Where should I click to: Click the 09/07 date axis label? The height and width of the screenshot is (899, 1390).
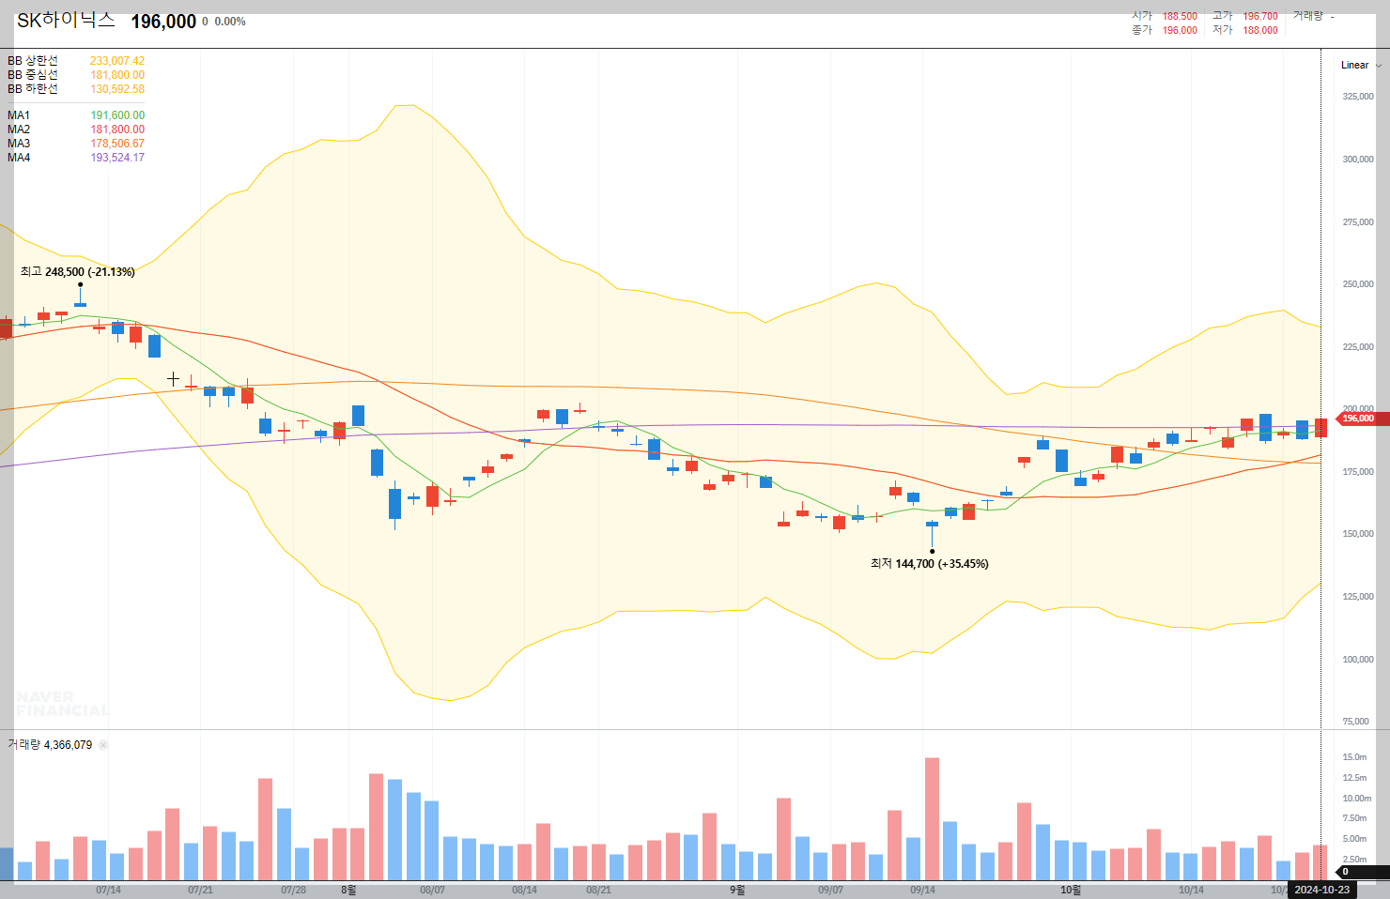coord(830,890)
